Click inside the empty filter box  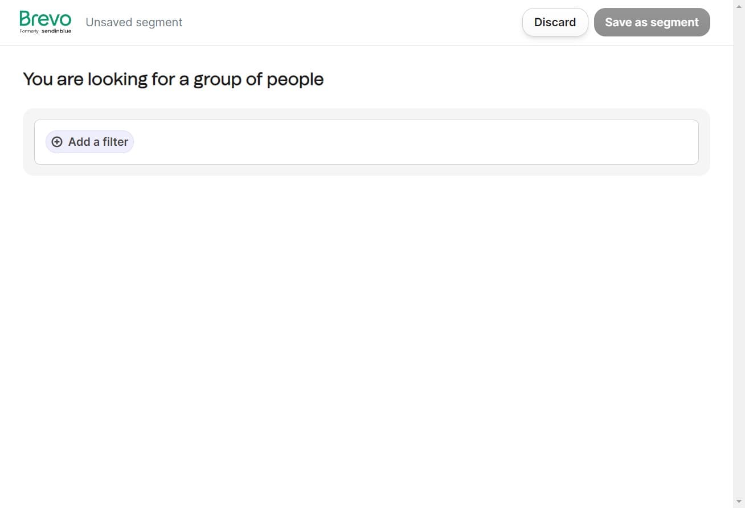point(399,142)
